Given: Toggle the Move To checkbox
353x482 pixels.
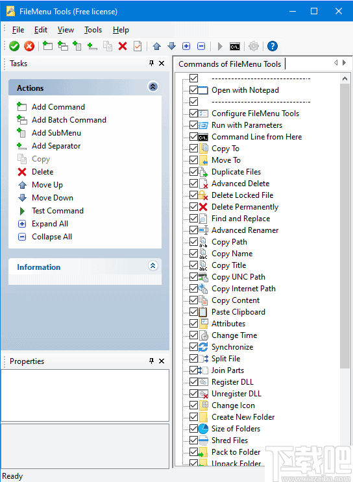Looking at the screenshot, I should [x=193, y=160].
